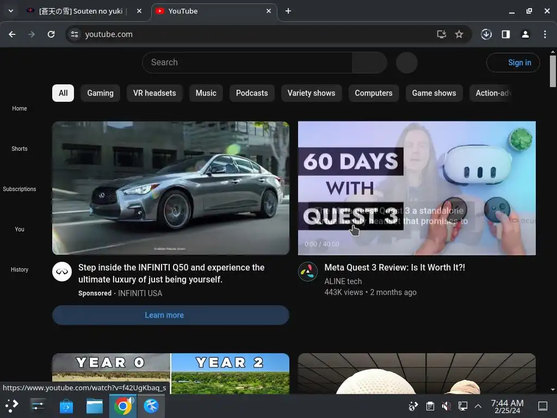Image resolution: width=557 pixels, height=418 pixels.
Task: Click the show desktop button
Action: (x=543, y=406)
